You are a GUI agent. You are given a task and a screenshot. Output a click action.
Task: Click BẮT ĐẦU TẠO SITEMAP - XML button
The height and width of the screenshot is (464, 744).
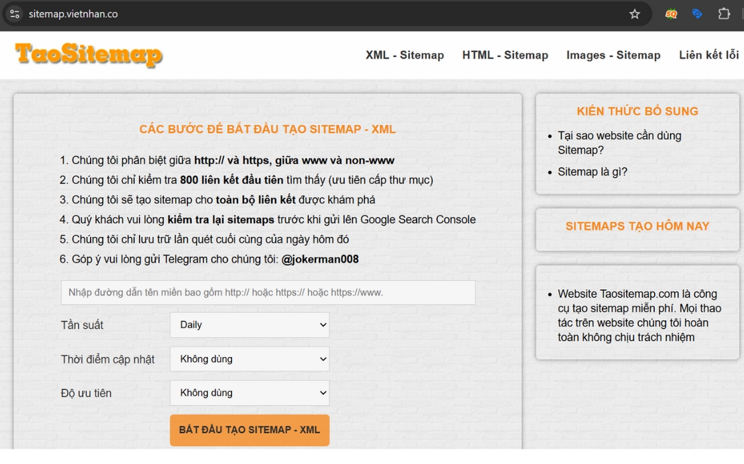(x=249, y=430)
